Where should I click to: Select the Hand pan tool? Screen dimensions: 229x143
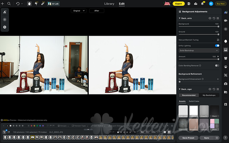click(x=29, y=4)
